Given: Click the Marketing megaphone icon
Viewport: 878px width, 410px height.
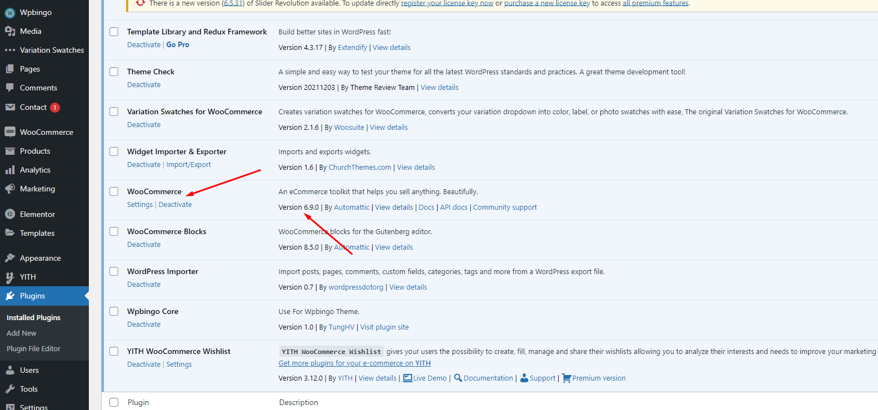Looking at the screenshot, I should (10, 189).
